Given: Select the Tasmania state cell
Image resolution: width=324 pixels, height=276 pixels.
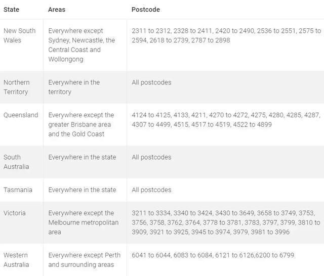Looking at the screenshot, I should 18,190.
